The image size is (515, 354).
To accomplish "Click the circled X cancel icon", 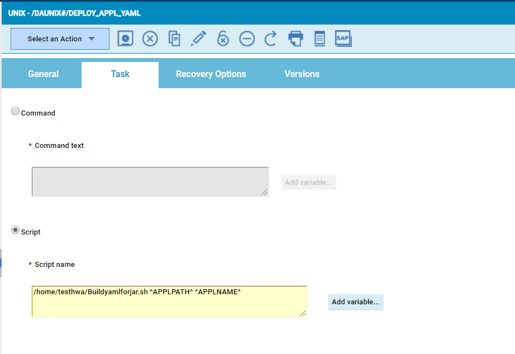I will (150, 39).
